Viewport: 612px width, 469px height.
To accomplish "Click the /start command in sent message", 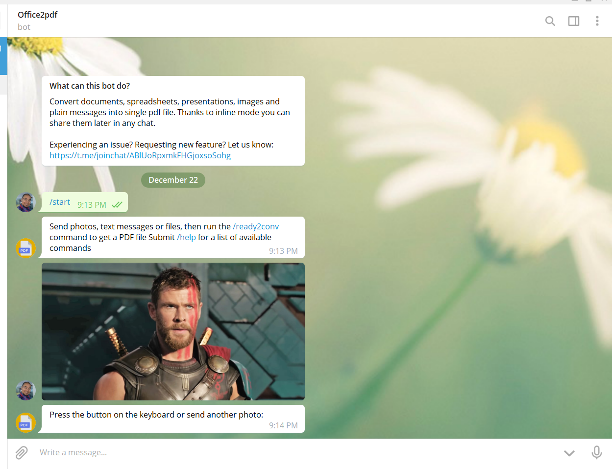I will click(x=60, y=202).
